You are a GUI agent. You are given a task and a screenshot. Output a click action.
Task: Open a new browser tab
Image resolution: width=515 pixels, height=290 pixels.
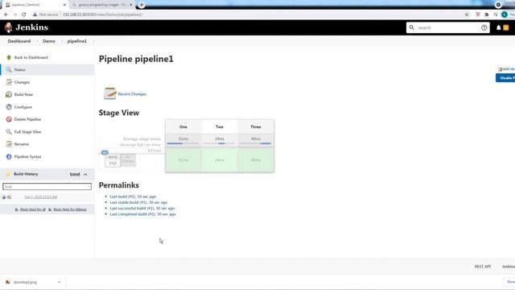pos(142,5)
